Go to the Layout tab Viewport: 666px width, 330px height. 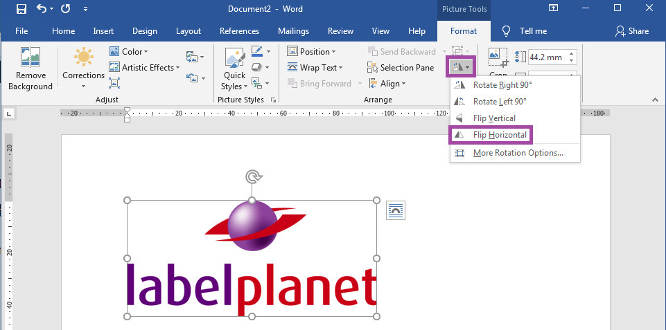point(189,31)
